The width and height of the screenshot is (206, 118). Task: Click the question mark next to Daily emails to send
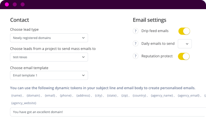[135, 43]
